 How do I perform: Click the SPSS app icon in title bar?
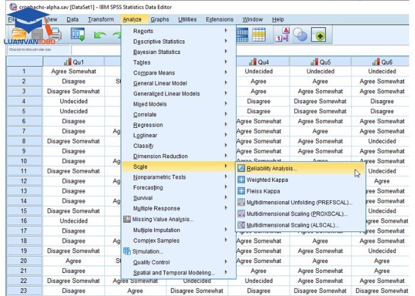[x=13, y=7]
